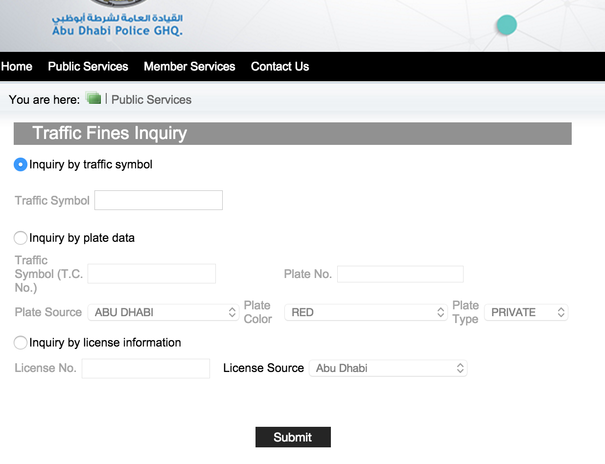Click inside the License No. field
This screenshot has width=605, height=464.
point(145,368)
